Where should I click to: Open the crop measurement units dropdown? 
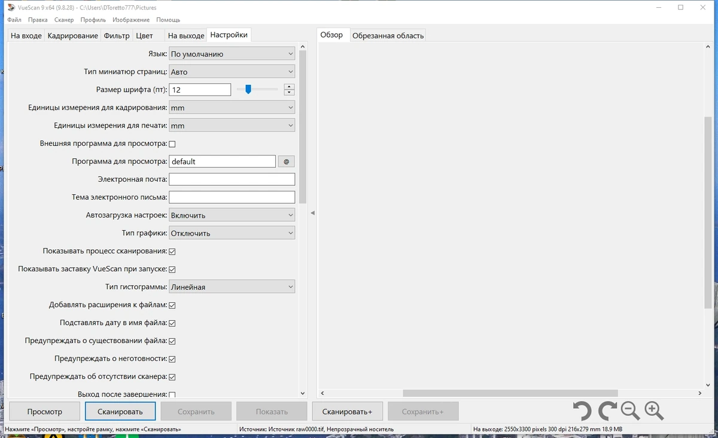tap(232, 108)
